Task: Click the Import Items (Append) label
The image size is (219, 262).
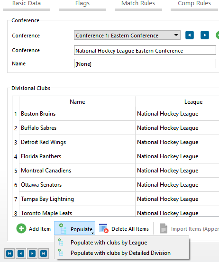Action: tap(195, 229)
